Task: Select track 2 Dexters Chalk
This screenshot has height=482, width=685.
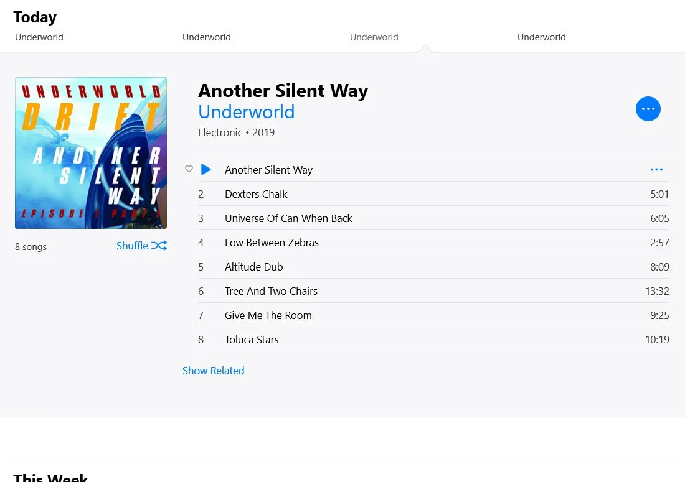Action: pos(433,193)
